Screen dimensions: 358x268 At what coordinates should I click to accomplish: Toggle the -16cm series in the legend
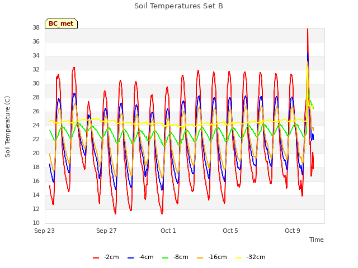(212, 257)
